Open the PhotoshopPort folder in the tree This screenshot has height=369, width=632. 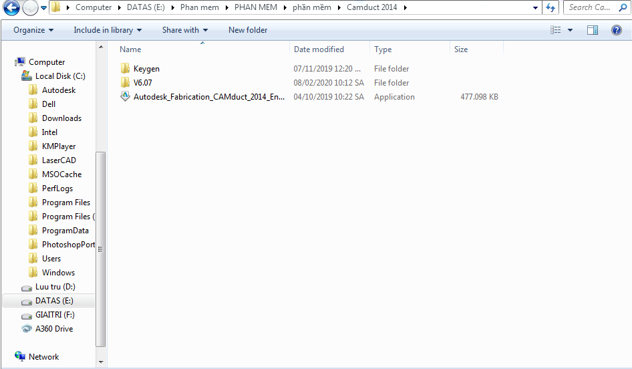[x=69, y=245]
